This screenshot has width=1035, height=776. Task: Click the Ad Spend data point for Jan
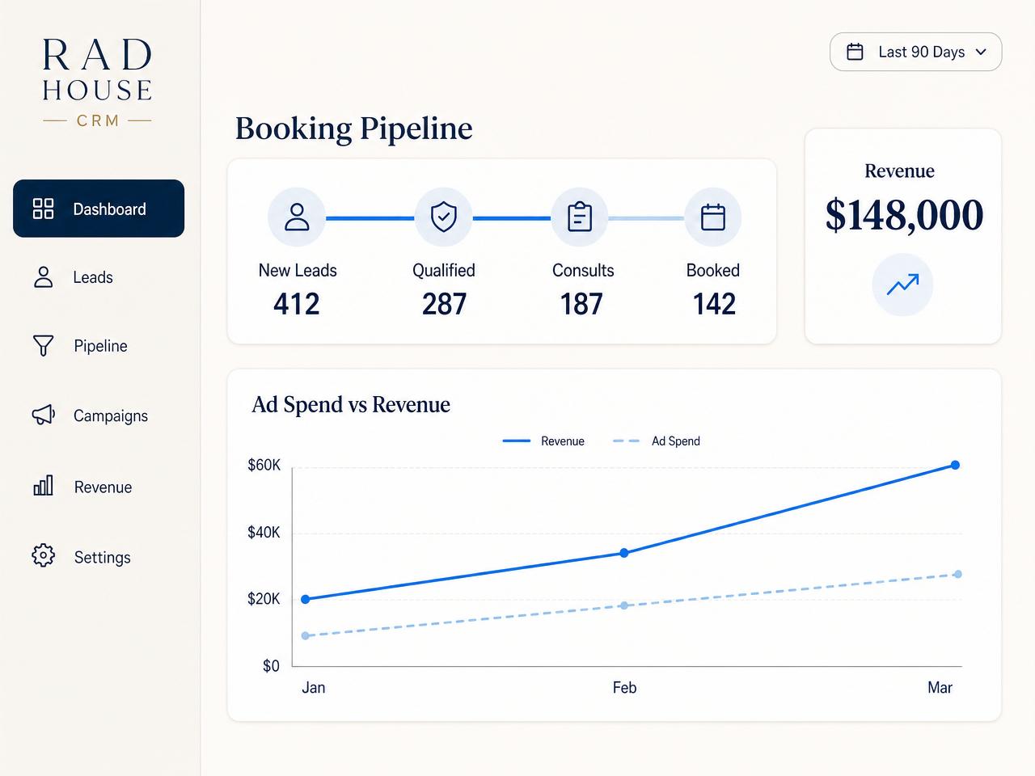tap(306, 635)
